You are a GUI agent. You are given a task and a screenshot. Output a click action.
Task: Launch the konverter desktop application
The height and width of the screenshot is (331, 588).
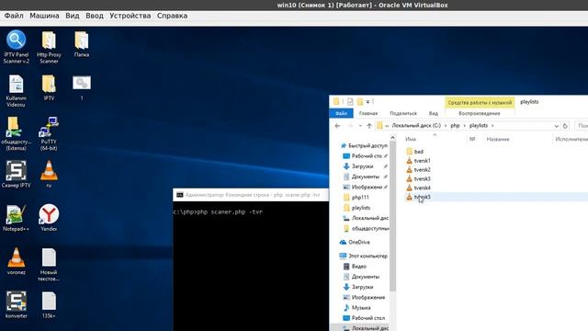17,304
